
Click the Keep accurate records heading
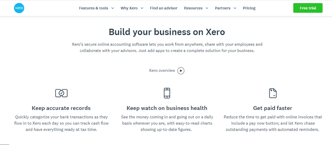[x=61, y=108]
